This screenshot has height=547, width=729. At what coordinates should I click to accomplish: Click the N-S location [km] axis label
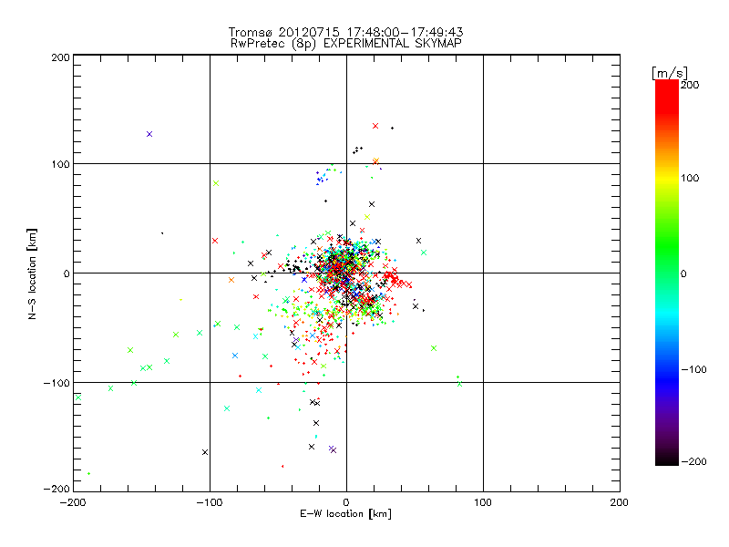[33, 273]
